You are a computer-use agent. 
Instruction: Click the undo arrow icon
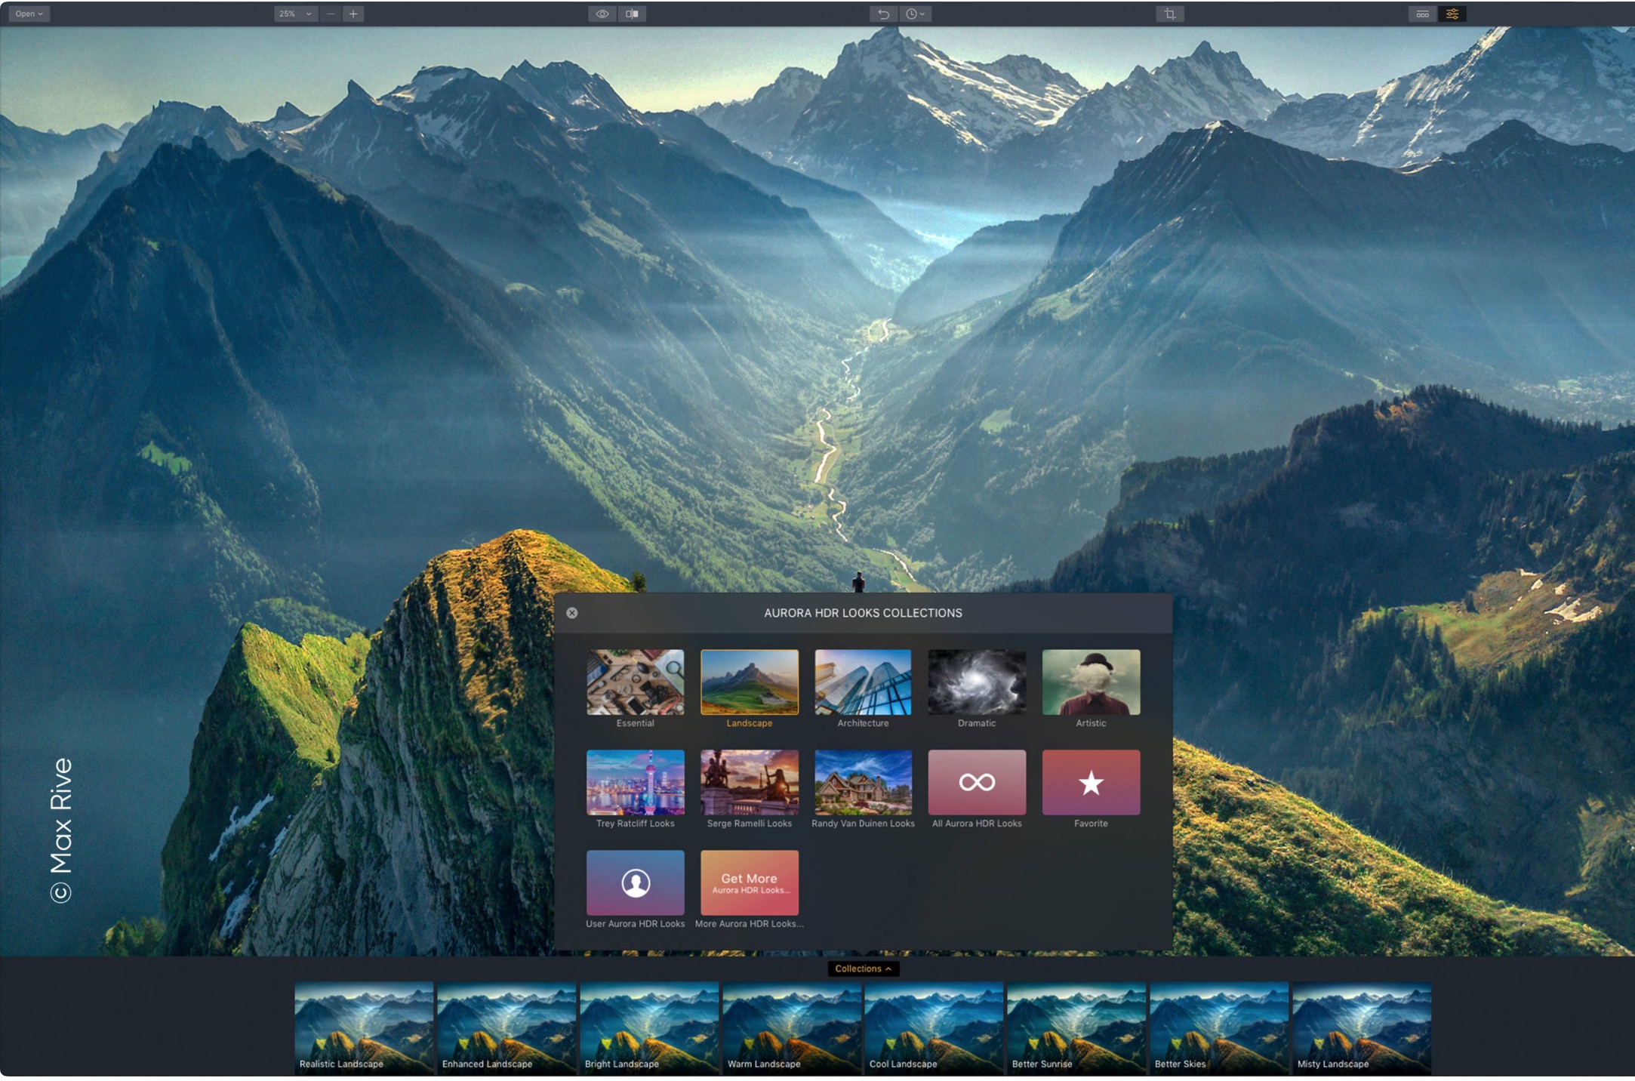point(883,14)
